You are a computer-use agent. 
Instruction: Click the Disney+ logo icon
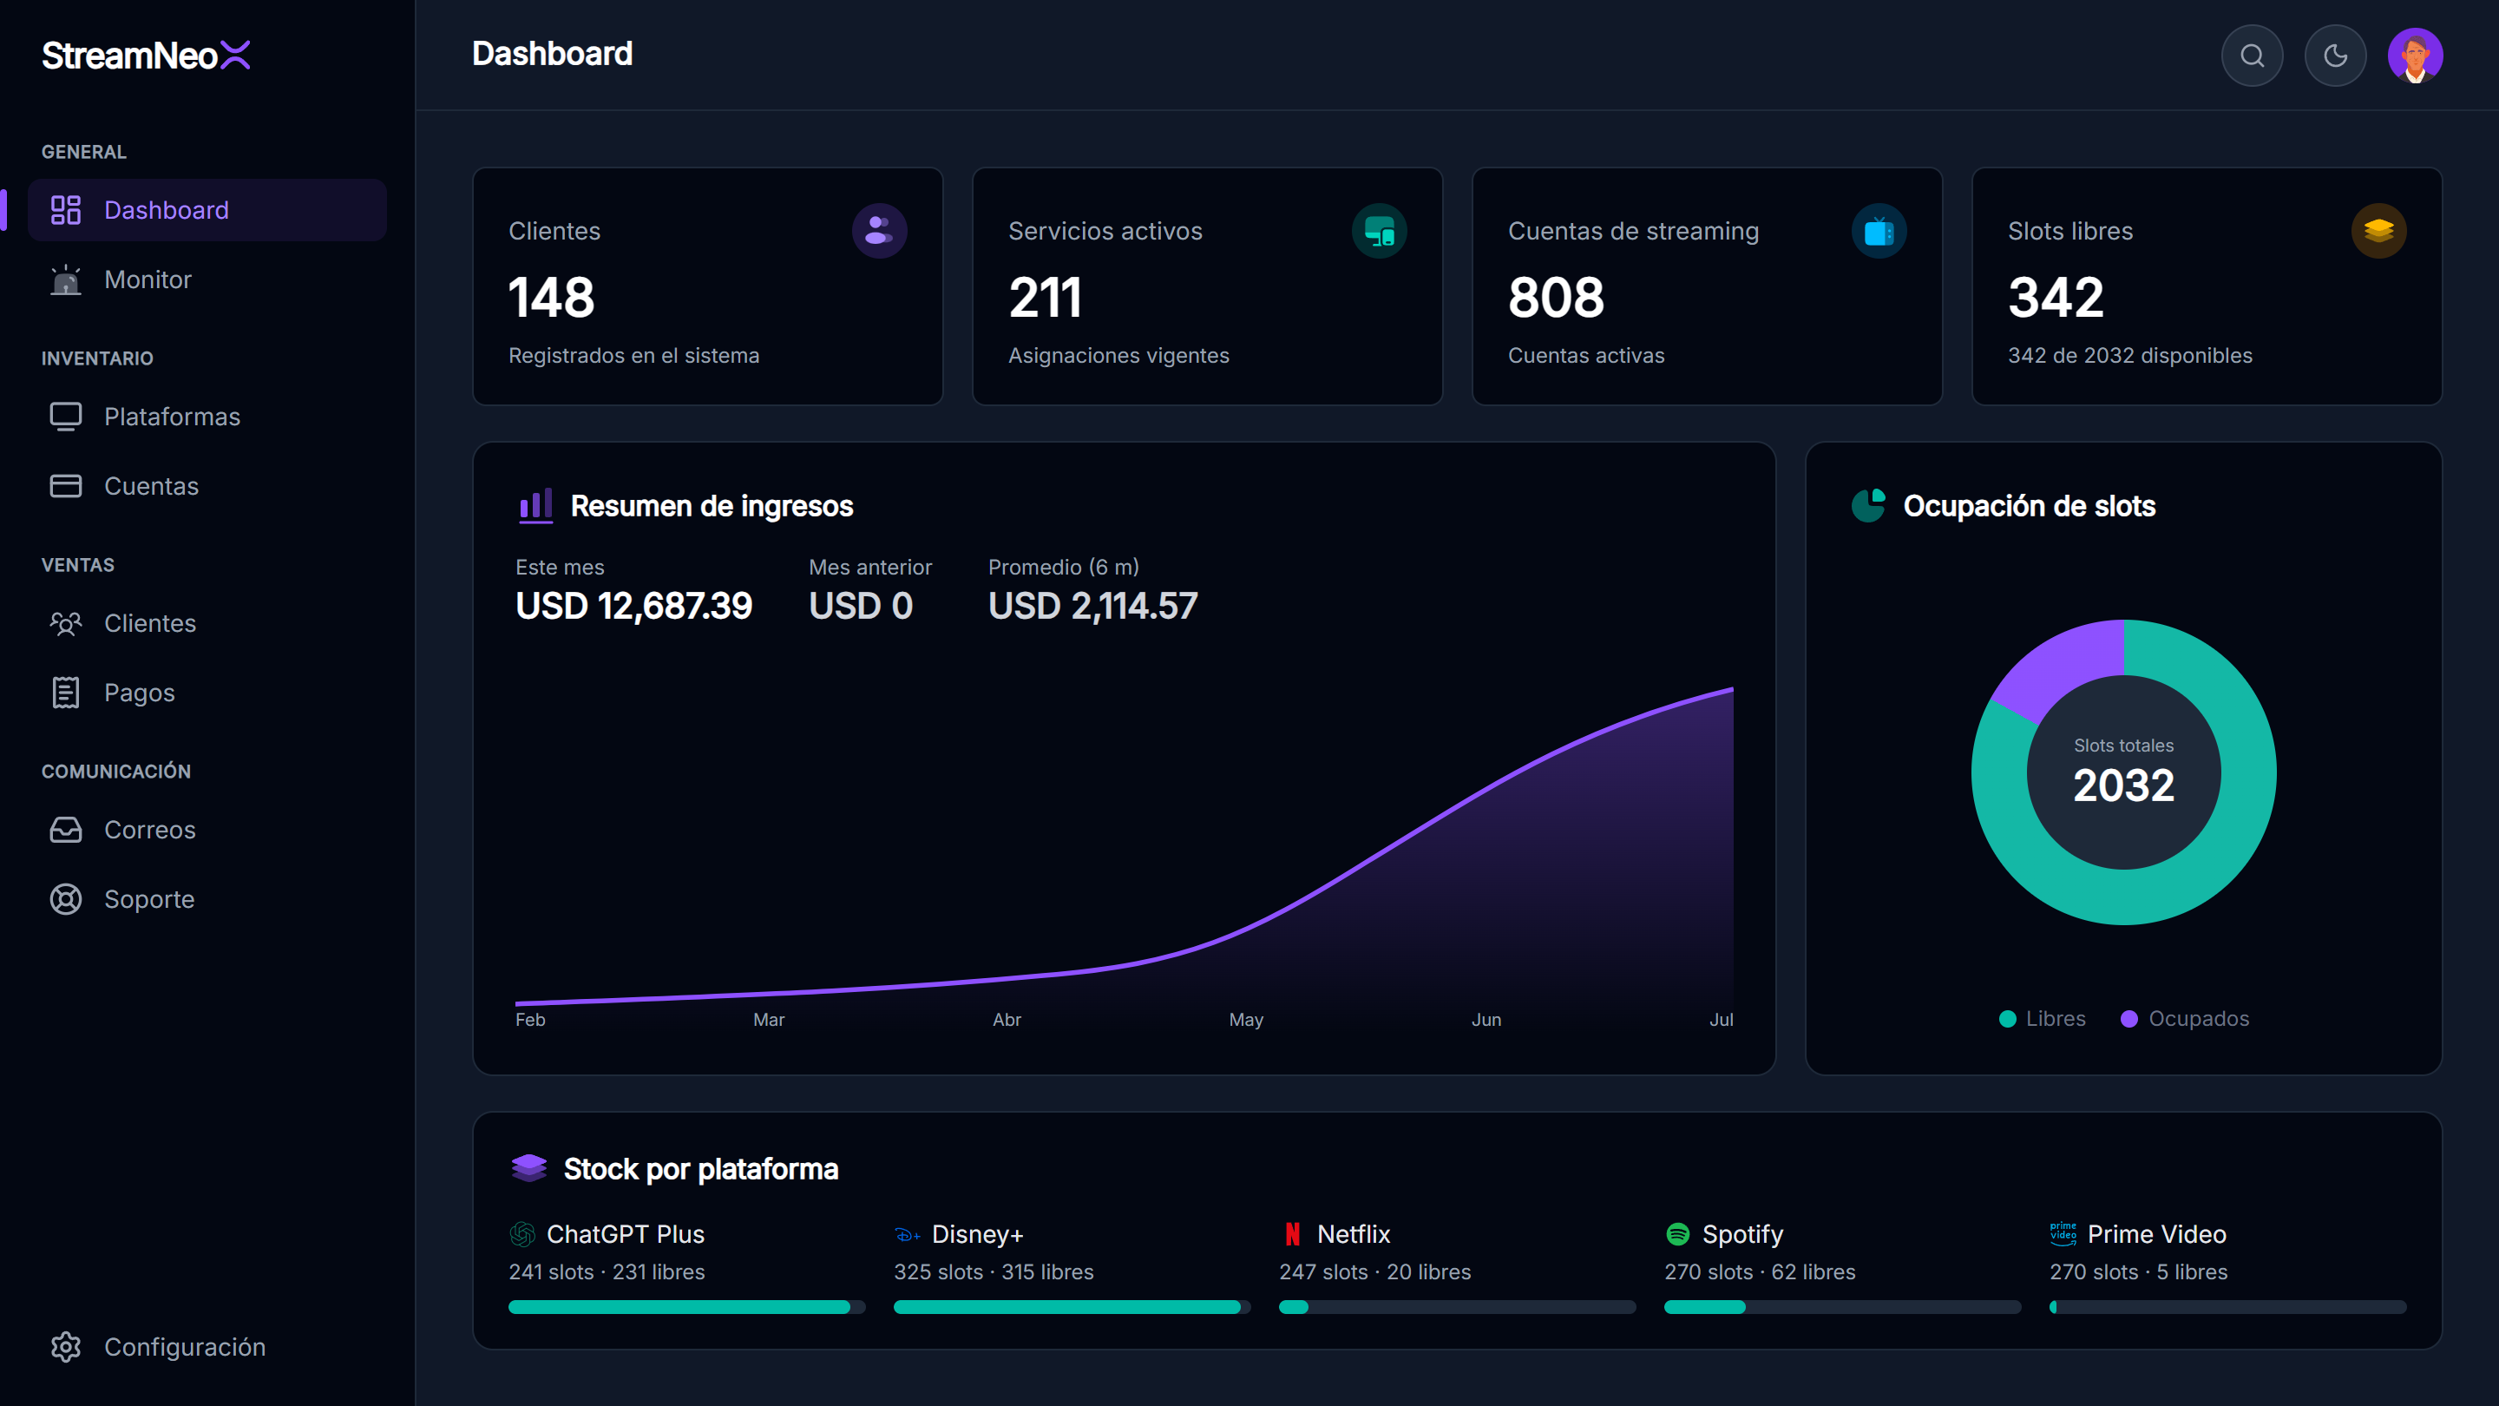tap(907, 1234)
